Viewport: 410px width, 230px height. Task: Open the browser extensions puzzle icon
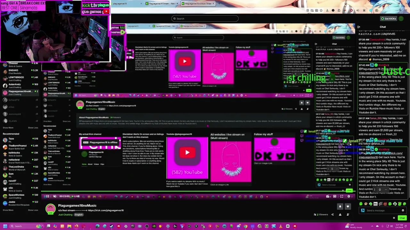coord(339,11)
